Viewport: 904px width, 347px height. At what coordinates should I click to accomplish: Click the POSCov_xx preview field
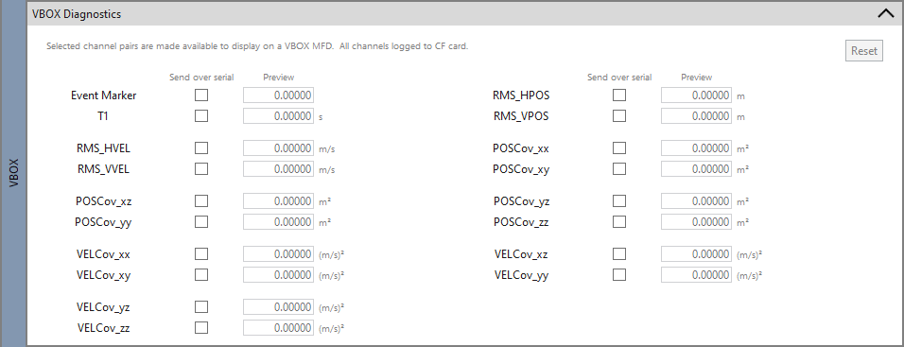click(x=697, y=148)
